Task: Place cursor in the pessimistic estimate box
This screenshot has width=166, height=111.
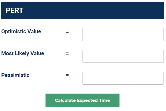Action: coord(123,78)
